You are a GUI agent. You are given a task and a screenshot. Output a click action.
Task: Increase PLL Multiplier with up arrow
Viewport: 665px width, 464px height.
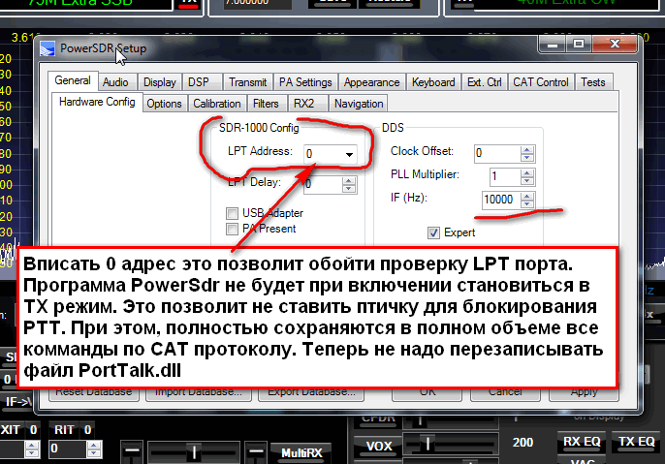click(x=527, y=172)
